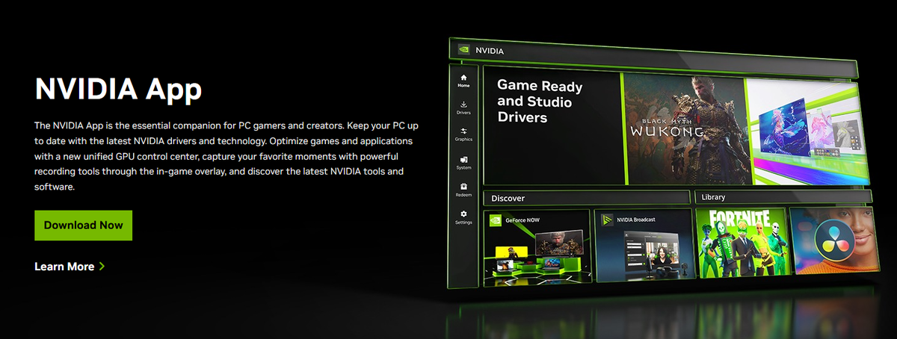Open the Graphics sliders icon in sidebar
The height and width of the screenshot is (339, 897).
click(463, 131)
